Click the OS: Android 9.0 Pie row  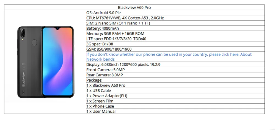point(175,13)
